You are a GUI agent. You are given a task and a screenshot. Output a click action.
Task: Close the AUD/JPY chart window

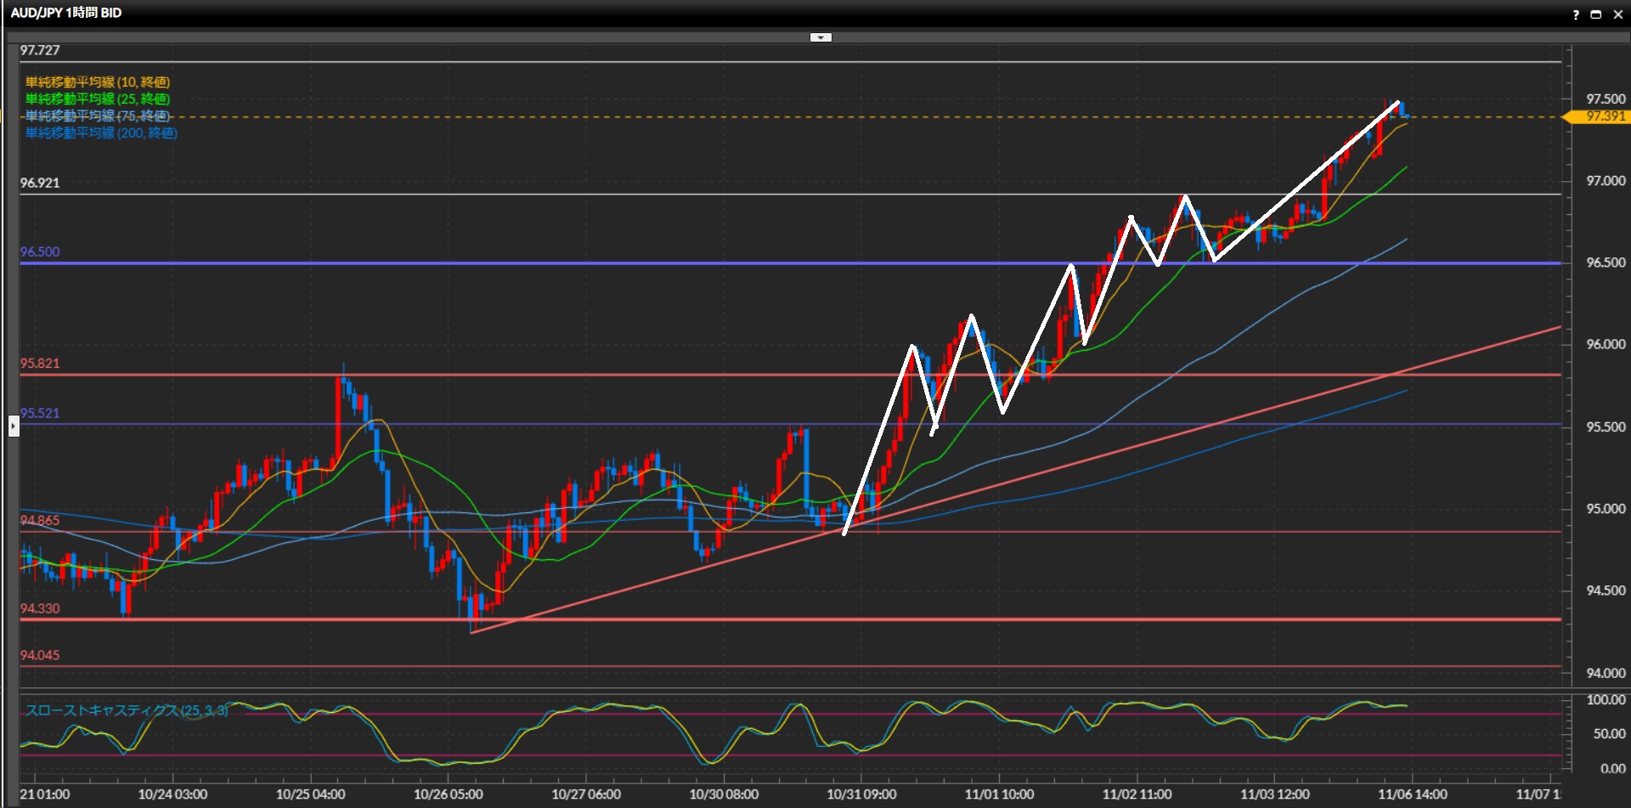(x=1617, y=14)
